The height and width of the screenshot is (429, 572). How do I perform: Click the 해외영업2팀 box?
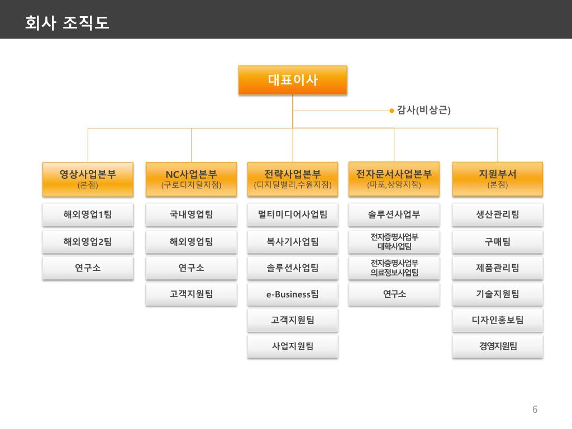[x=88, y=241]
